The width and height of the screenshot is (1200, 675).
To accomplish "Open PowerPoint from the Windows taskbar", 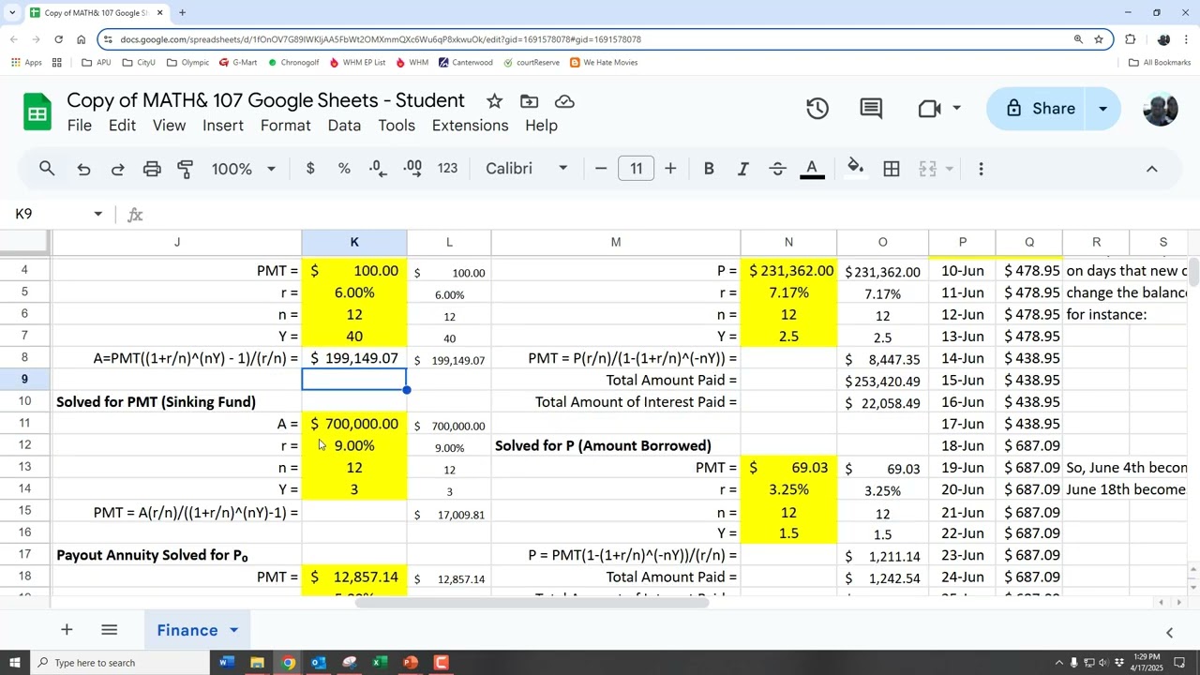I will click(x=411, y=663).
